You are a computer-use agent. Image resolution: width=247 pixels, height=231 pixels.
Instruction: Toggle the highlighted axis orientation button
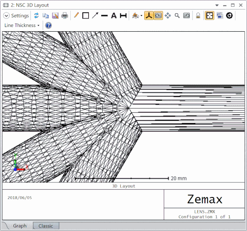pos(149,15)
